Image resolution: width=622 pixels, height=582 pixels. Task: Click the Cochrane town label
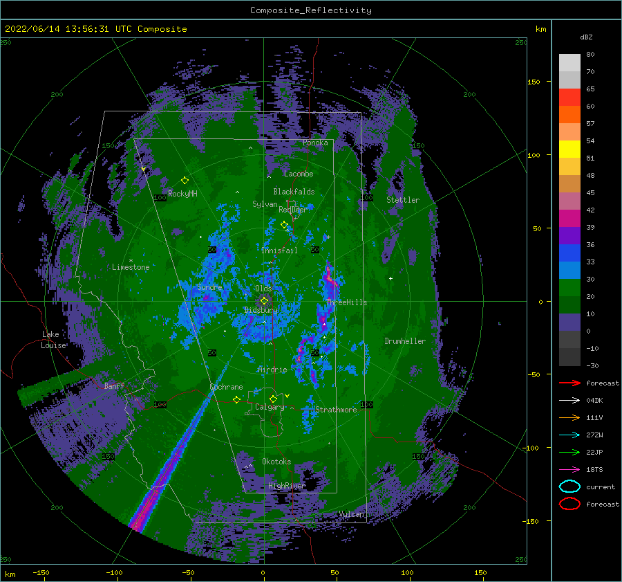[226, 387]
